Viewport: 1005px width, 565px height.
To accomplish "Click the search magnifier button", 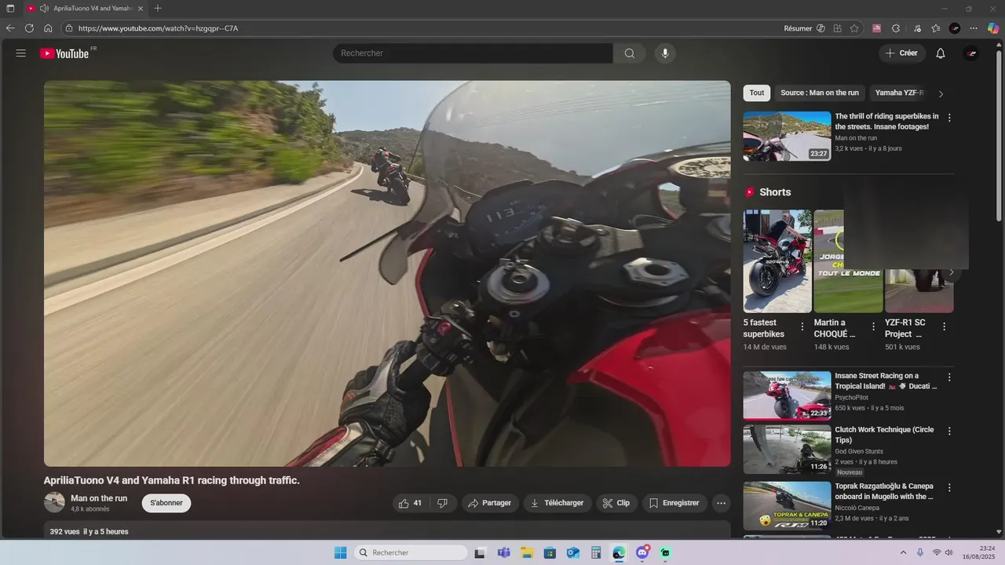I will (x=630, y=53).
